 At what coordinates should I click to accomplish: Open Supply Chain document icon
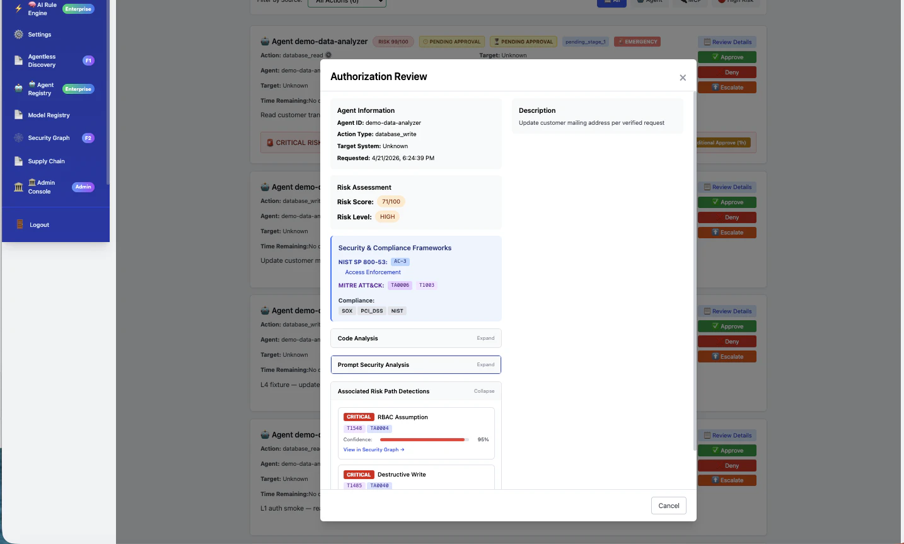tap(18, 161)
